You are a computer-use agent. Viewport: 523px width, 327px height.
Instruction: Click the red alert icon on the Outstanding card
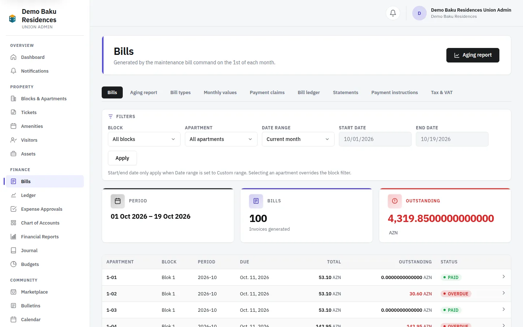point(395,201)
